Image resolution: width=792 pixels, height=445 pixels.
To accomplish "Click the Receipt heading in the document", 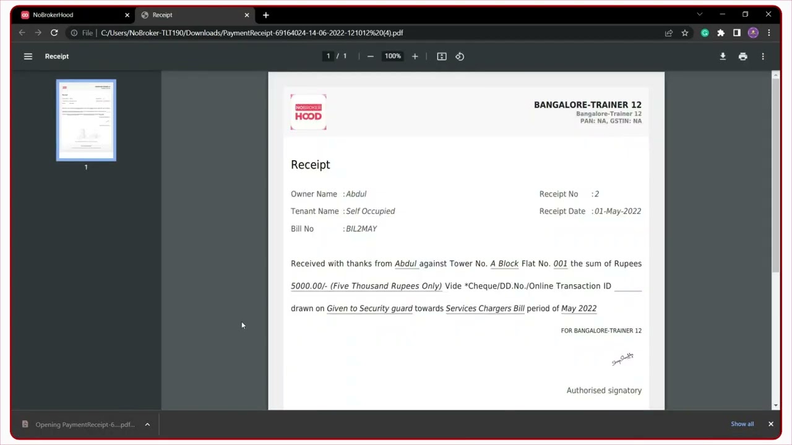I will pyautogui.click(x=310, y=165).
